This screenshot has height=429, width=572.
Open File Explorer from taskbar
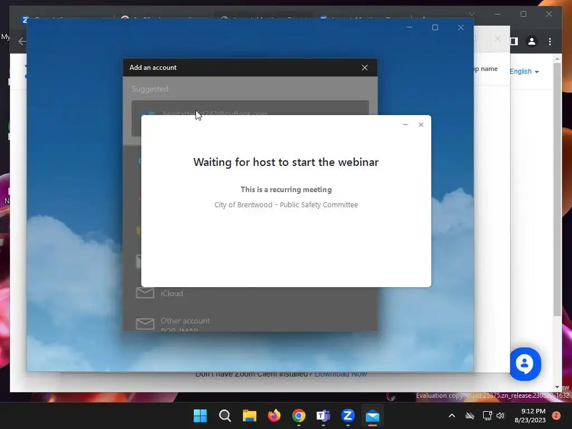[250, 416]
